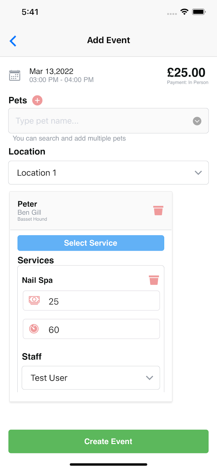Image resolution: width=217 pixels, height=470 pixels.
Task: Tap the home indicator bar at bottom
Action: pos(108,464)
